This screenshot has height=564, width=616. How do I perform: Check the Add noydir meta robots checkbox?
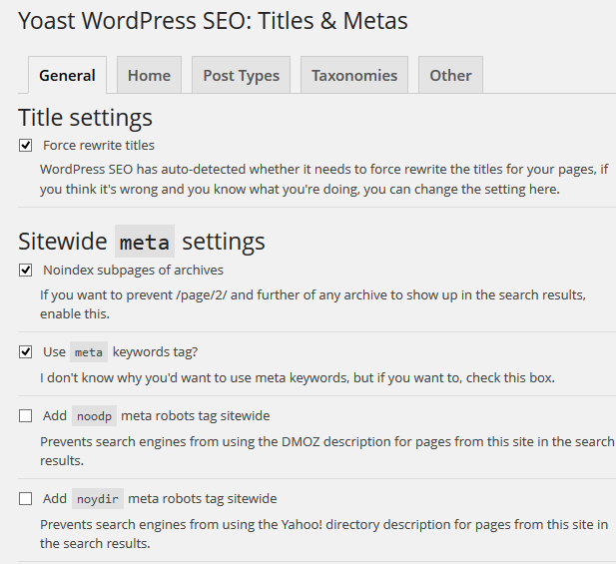click(x=26, y=499)
